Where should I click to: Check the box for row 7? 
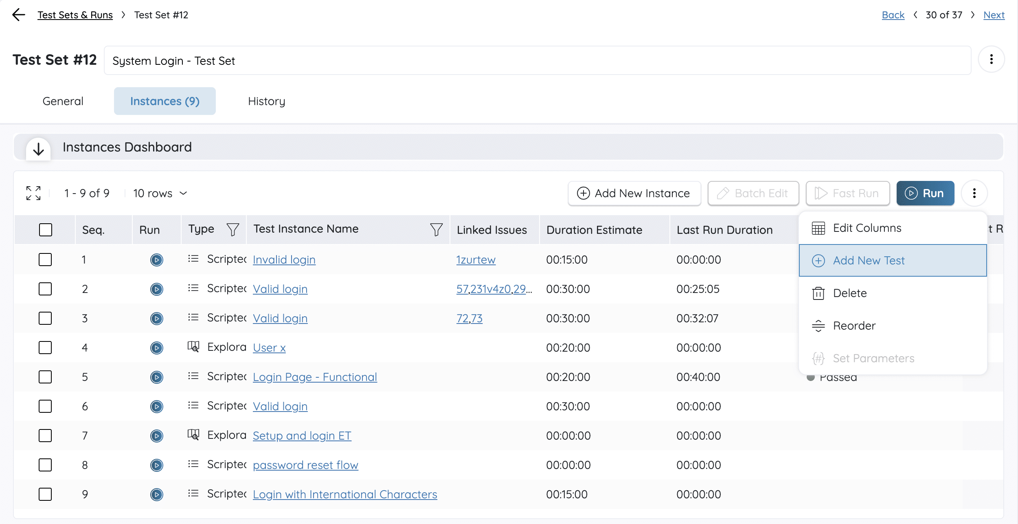pos(45,436)
